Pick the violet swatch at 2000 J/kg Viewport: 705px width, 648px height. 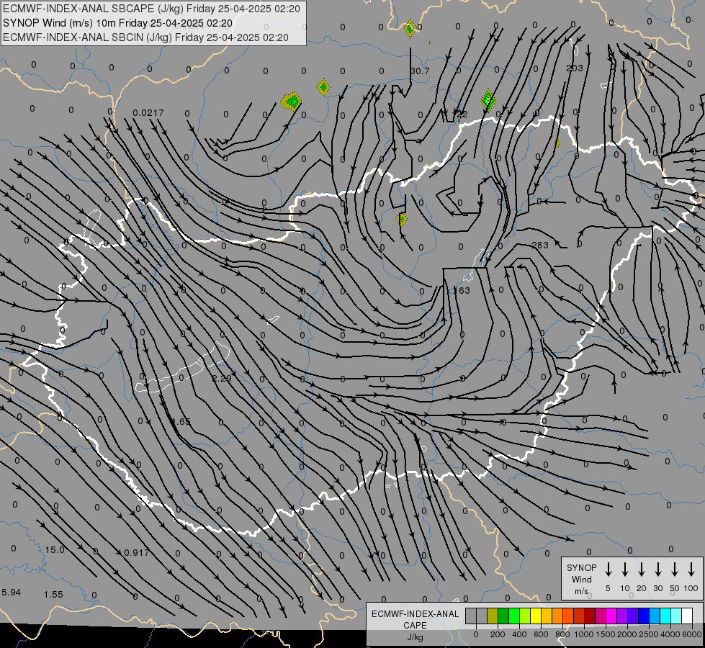click(634, 616)
